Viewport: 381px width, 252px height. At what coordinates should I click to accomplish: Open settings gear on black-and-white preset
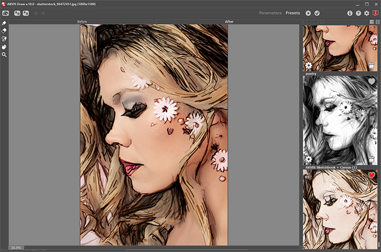[x=309, y=159]
